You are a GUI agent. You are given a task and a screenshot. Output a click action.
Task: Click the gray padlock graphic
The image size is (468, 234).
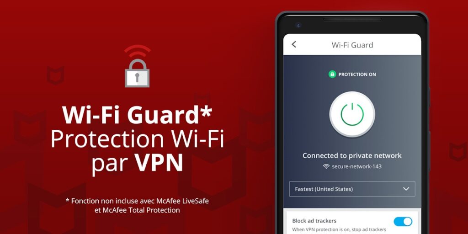pyautogui.click(x=137, y=74)
